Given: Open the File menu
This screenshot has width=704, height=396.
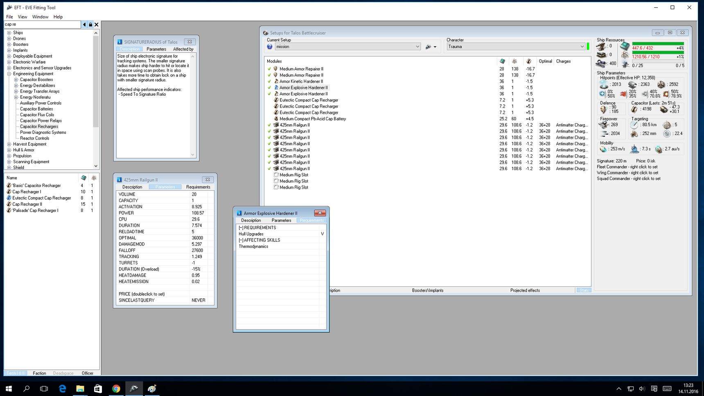Looking at the screenshot, I should (x=9, y=17).
